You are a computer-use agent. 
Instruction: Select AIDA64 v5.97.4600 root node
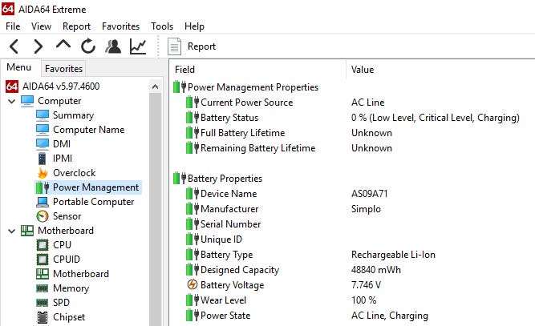(61, 87)
